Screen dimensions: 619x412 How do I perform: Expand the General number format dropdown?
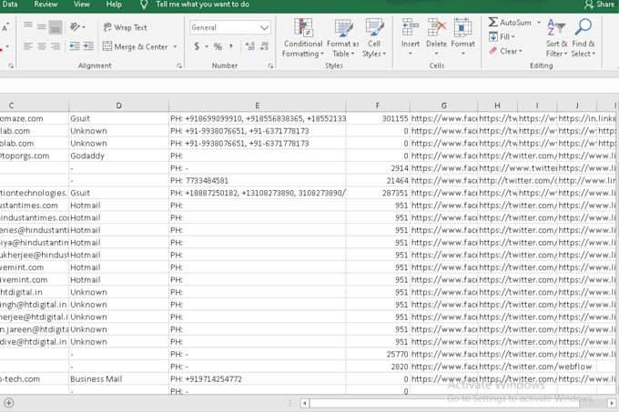click(x=265, y=28)
